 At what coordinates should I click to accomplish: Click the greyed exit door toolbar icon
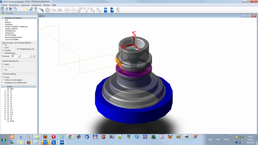118,10
